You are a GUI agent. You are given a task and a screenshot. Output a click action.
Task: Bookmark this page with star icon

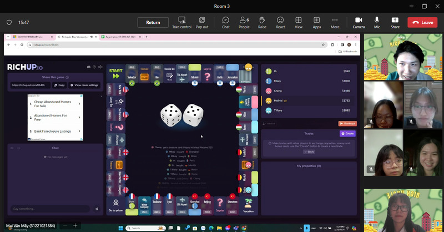point(323,45)
